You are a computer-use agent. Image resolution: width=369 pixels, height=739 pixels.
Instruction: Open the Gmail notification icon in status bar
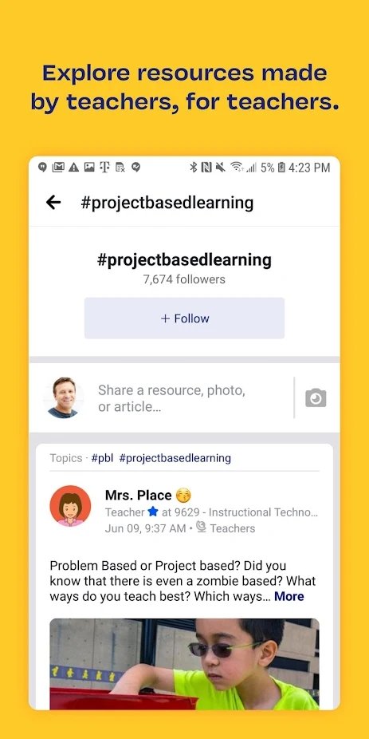(x=58, y=167)
